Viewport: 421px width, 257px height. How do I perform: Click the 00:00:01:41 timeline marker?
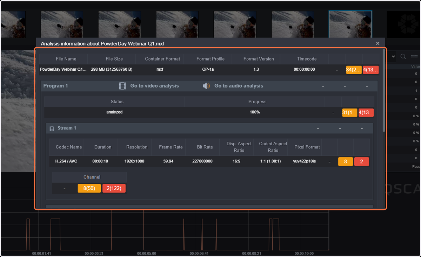pos(41,253)
